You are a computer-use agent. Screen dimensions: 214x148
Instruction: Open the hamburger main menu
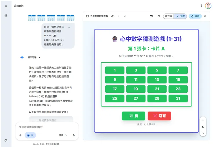[6, 6]
